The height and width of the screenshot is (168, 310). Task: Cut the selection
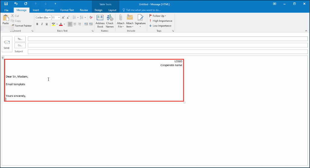pyautogui.click(x=15, y=16)
